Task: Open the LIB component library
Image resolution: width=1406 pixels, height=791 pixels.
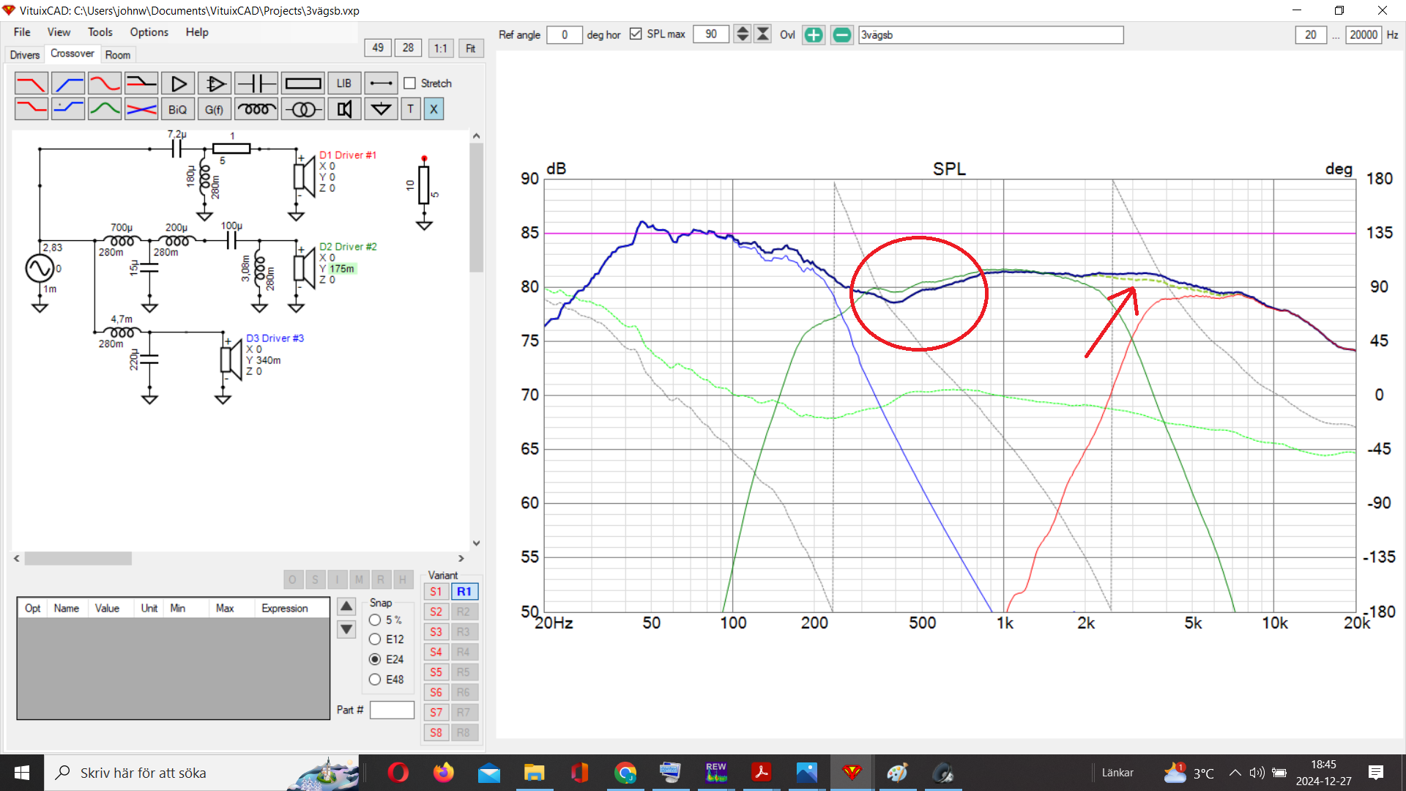Action: 344,83
